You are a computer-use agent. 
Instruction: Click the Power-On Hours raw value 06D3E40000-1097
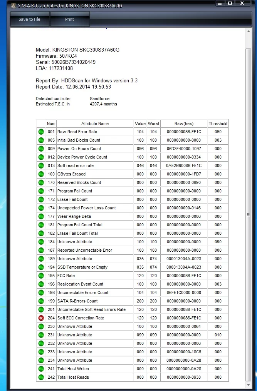(184, 149)
